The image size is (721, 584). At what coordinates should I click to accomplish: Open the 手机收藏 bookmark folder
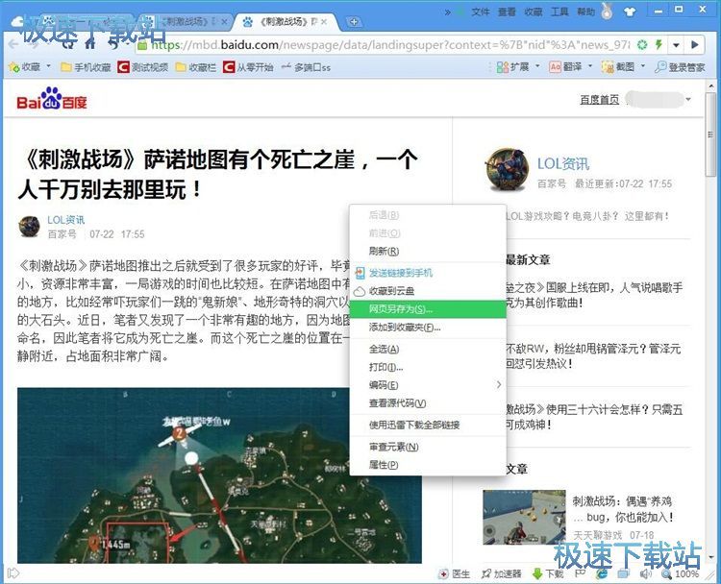click(x=86, y=67)
